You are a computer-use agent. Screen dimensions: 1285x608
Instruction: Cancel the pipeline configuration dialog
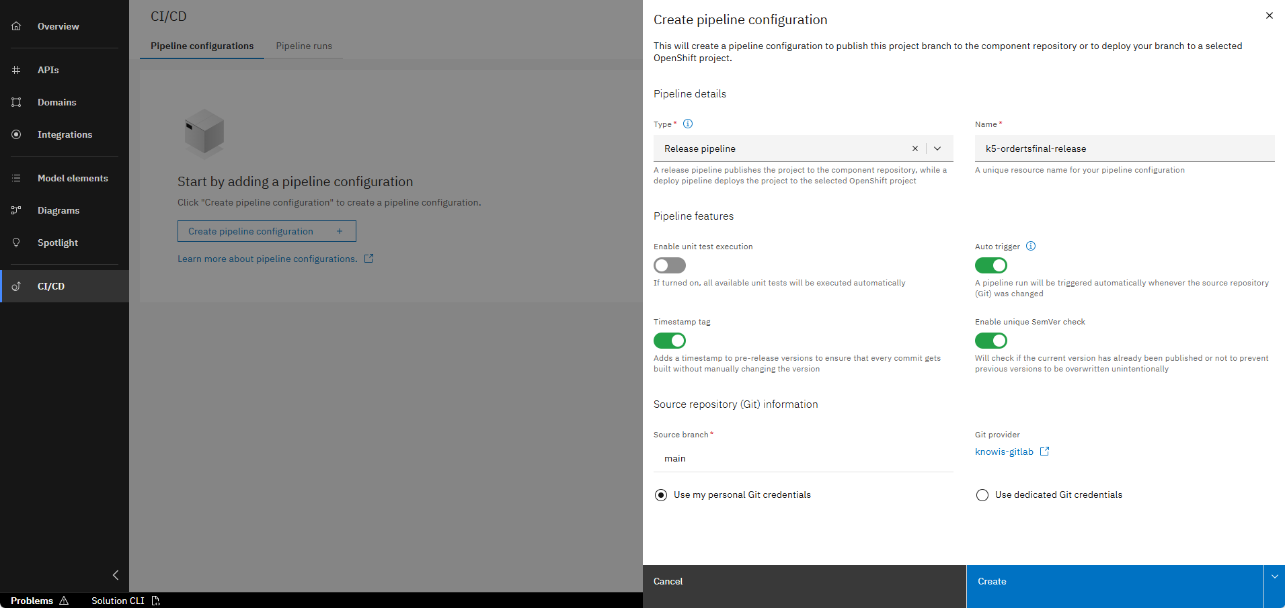(668, 581)
